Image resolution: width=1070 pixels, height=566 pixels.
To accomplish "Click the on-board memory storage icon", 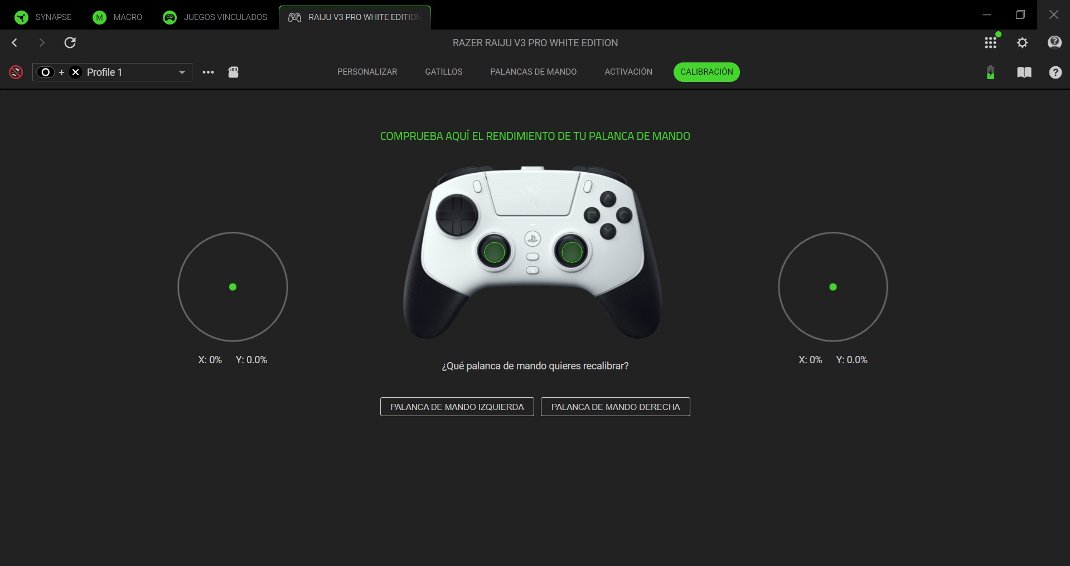I will coord(234,72).
